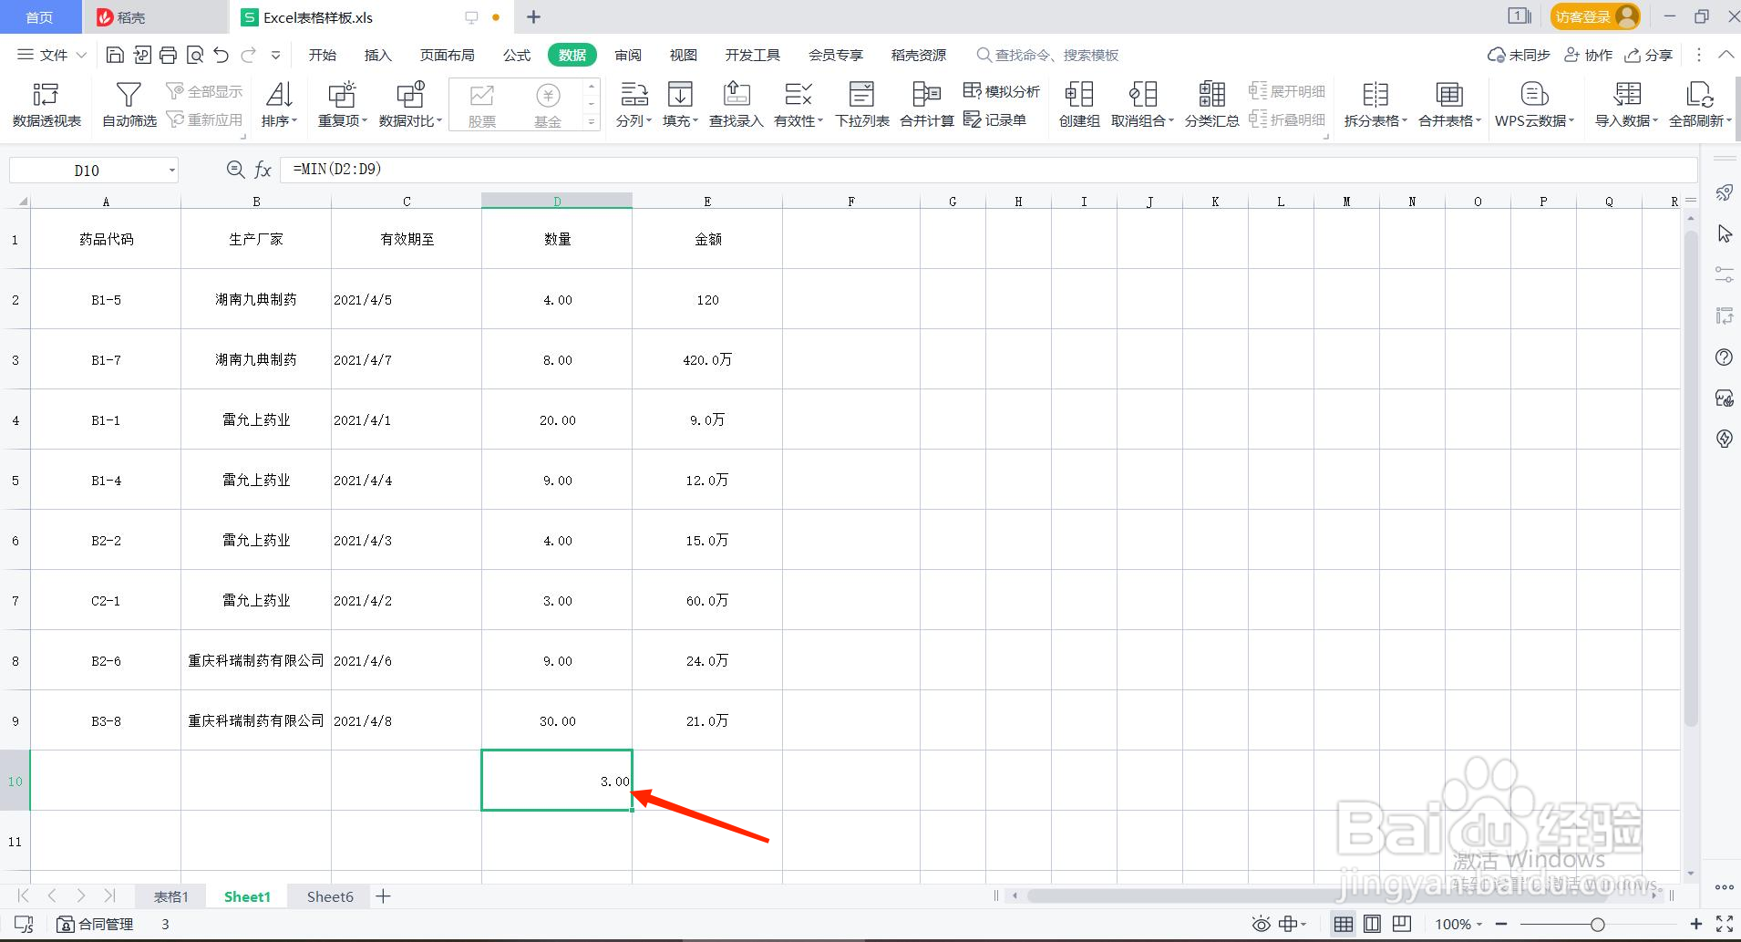Switch to Normal view in status bar
The height and width of the screenshot is (942, 1741).
[1343, 924]
